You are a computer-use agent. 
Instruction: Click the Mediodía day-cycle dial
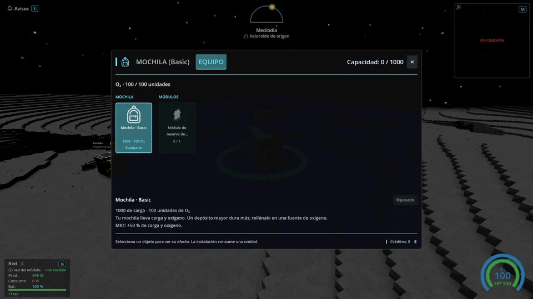point(266,14)
